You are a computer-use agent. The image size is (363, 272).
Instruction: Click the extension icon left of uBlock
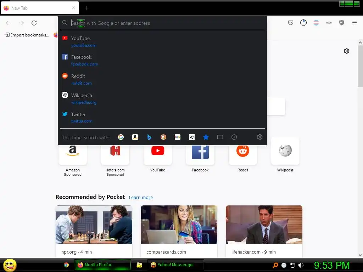(329, 23)
